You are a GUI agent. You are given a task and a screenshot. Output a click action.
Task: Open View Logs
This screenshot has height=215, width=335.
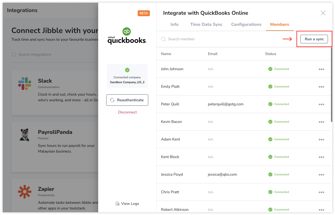click(127, 204)
